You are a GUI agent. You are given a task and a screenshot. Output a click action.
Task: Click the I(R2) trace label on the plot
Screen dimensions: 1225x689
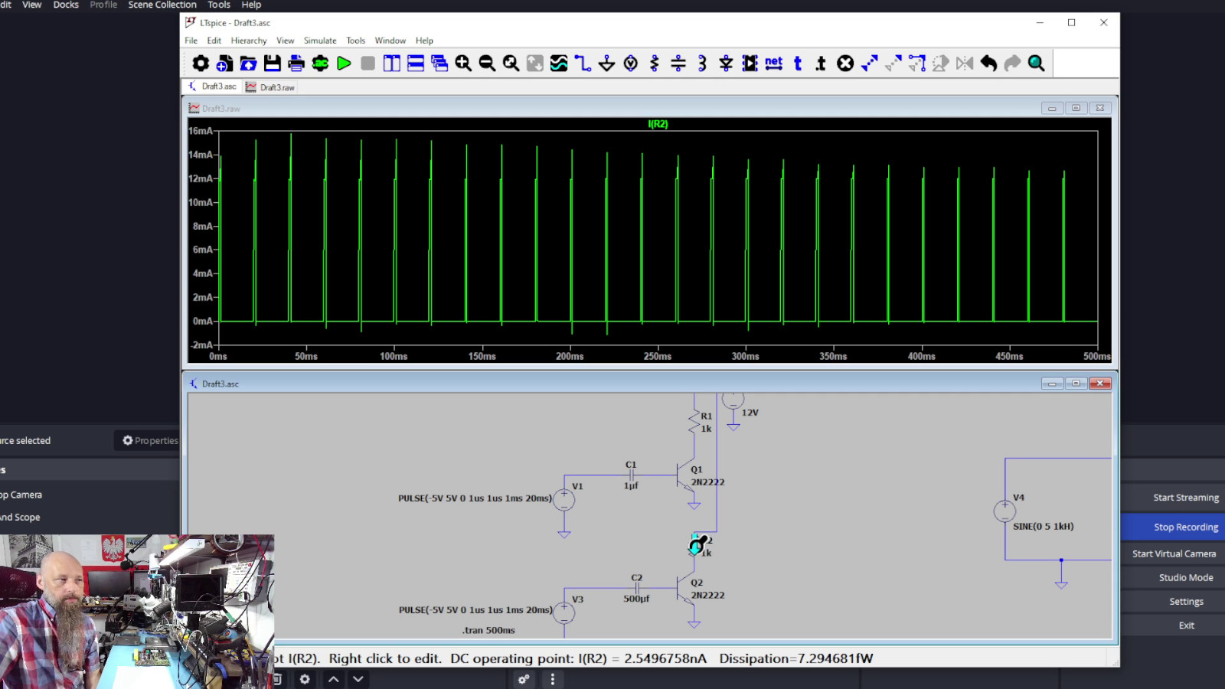pyautogui.click(x=658, y=124)
